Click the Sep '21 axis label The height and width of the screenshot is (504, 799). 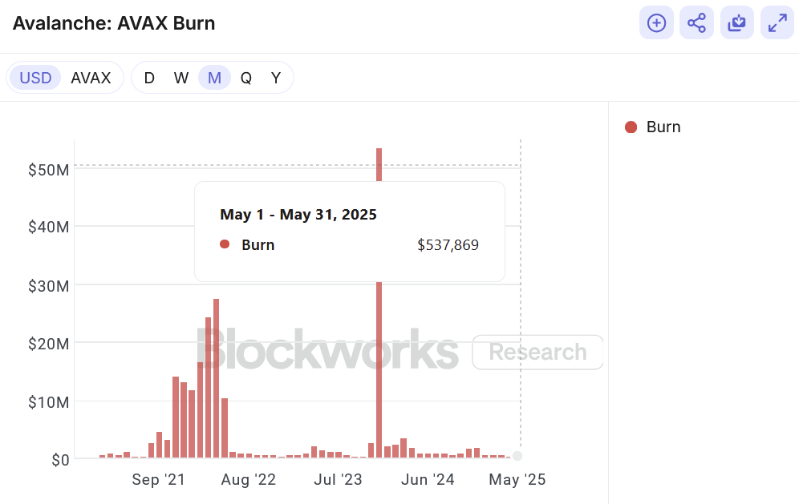[x=159, y=480]
